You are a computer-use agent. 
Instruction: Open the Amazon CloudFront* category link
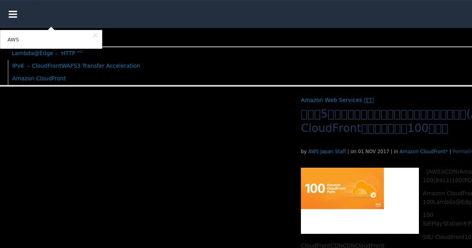(x=424, y=152)
